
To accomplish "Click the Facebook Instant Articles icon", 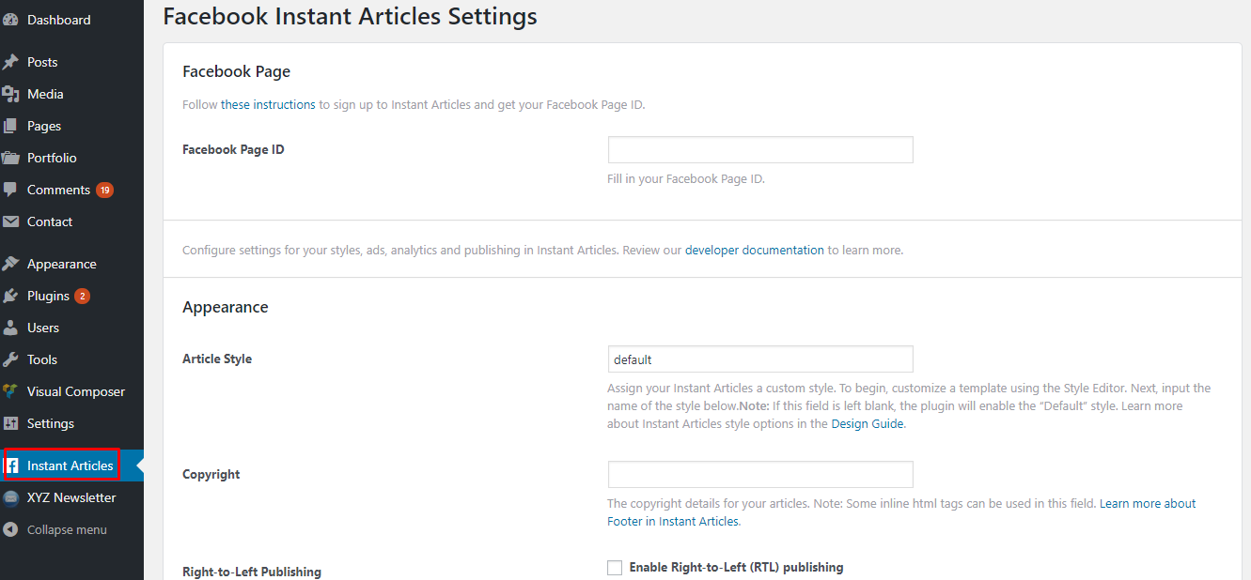I will click(13, 466).
